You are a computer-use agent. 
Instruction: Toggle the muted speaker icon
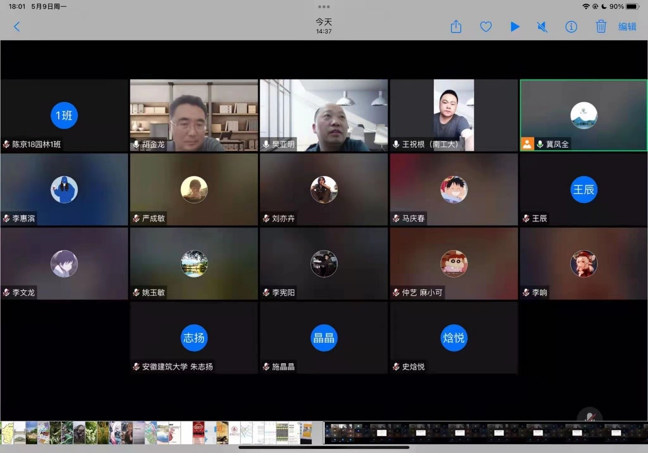coord(542,27)
